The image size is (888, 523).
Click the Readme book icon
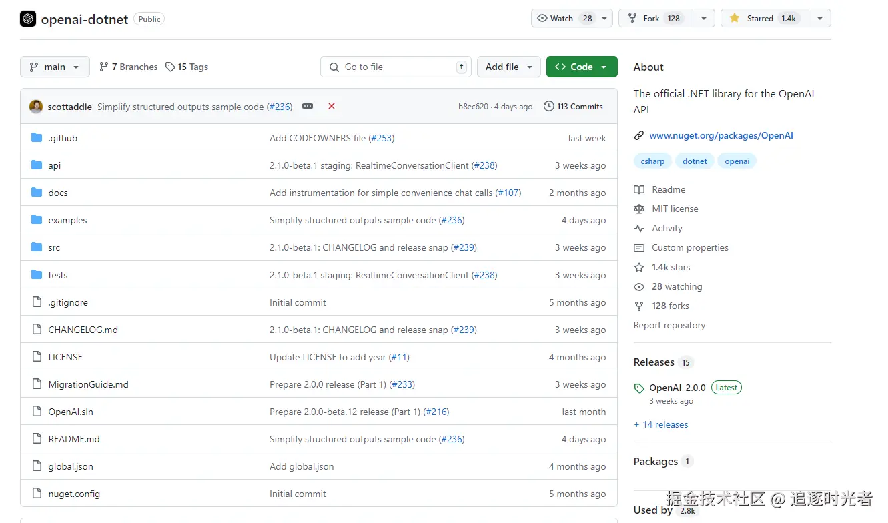coord(639,189)
